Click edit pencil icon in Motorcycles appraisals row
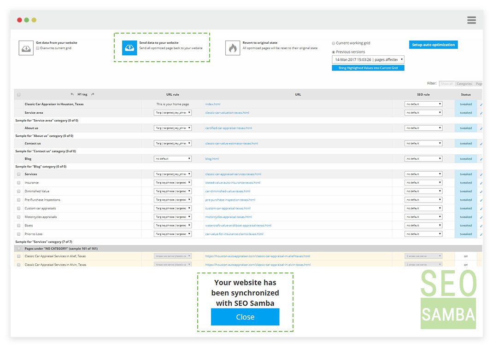493x348 pixels. (x=481, y=217)
